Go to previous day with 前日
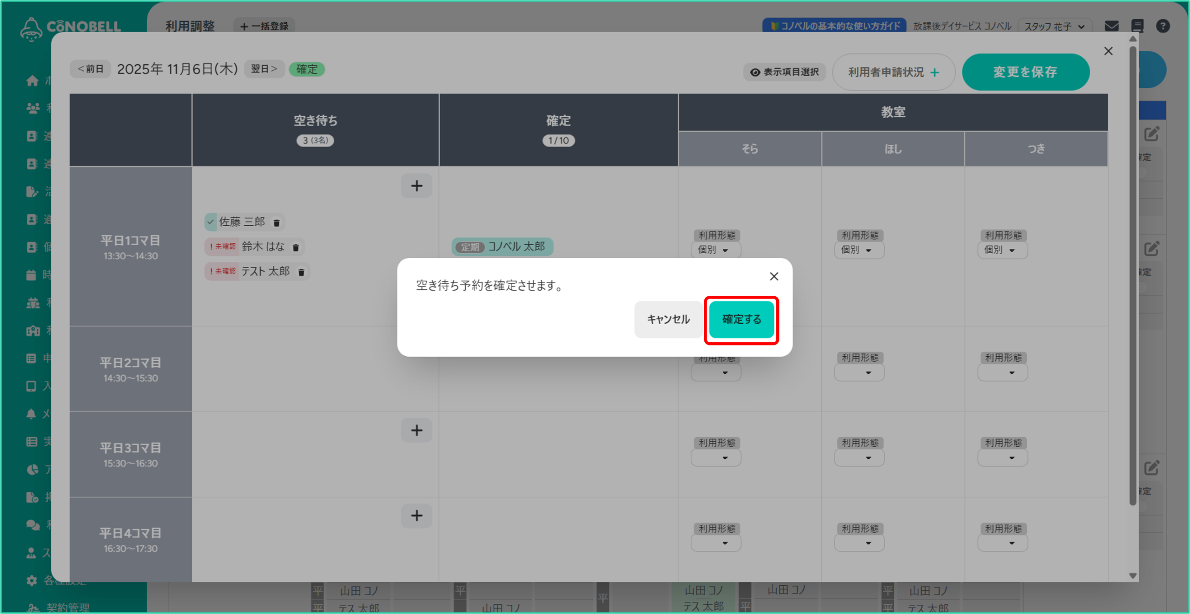 90,69
